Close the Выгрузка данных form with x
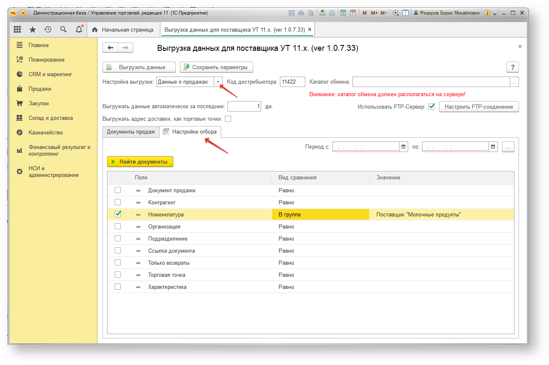 [520, 47]
